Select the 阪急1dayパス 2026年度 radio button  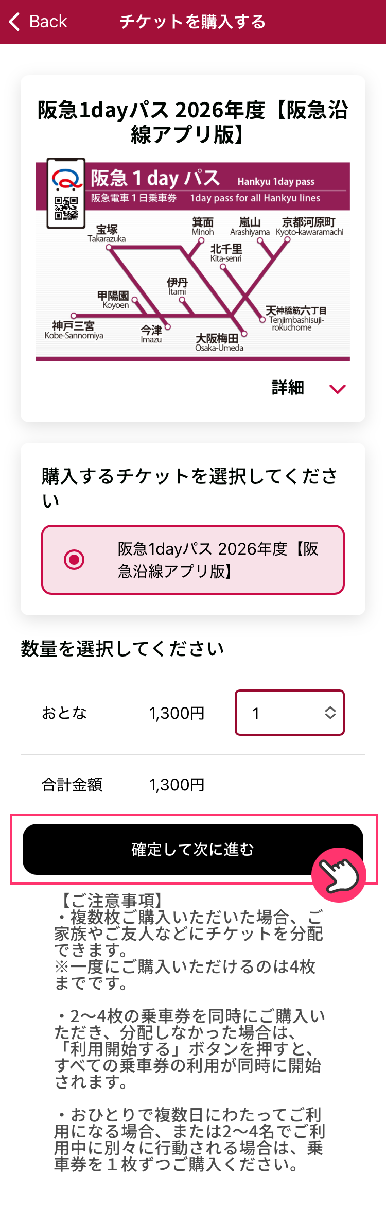click(74, 560)
